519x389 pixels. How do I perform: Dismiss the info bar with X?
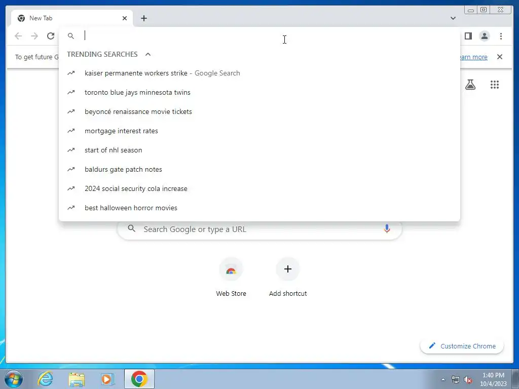(500, 57)
